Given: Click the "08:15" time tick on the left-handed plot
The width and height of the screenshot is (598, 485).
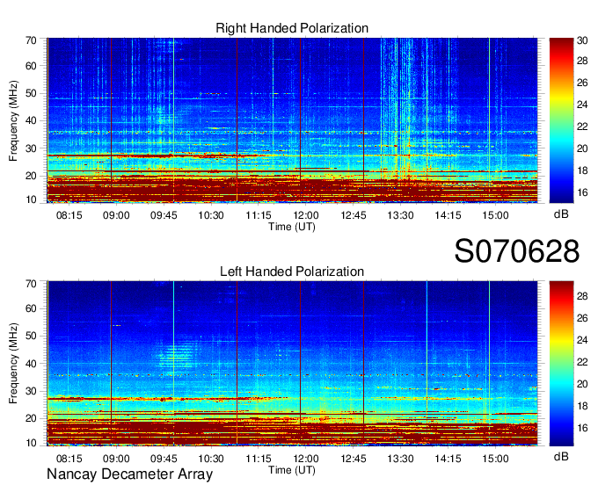Looking at the screenshot, I should 69,459.
